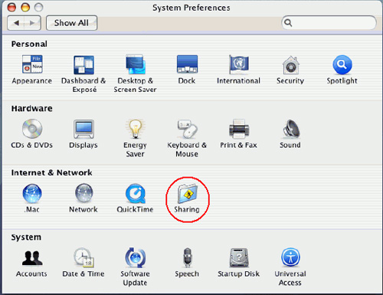383x295 pixels.
Task: Click the Show All button
Action: 71,23
